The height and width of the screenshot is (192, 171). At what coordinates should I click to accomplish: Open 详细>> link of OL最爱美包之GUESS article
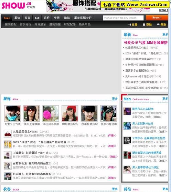112,135
